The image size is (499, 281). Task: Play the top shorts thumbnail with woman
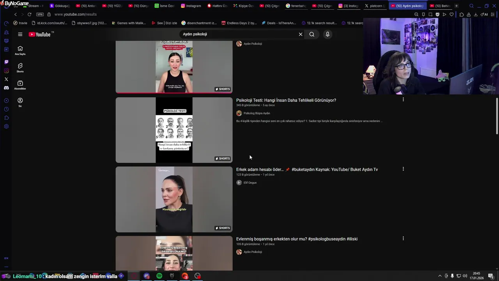(174, 67)
